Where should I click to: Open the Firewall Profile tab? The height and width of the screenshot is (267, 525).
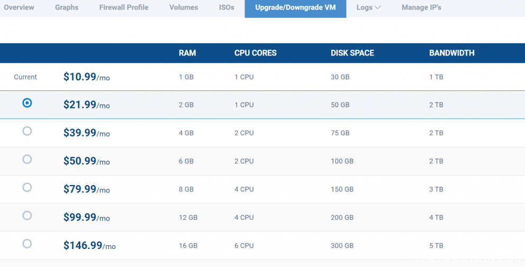(124, 7)
